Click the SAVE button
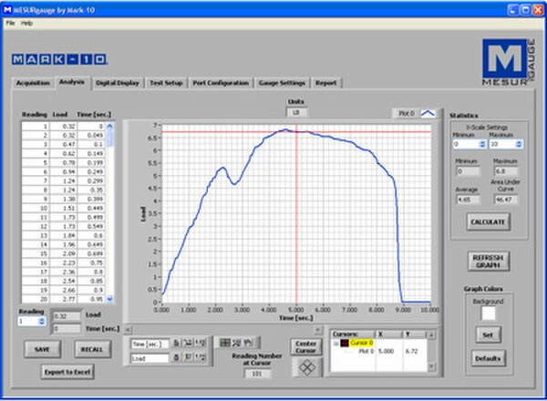This screenshot has width=547, height=401. [x=42, y=349]
